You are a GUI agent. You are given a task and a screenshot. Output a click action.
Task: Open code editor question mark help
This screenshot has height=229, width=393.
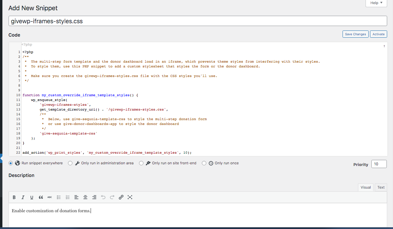coord(384,46)
